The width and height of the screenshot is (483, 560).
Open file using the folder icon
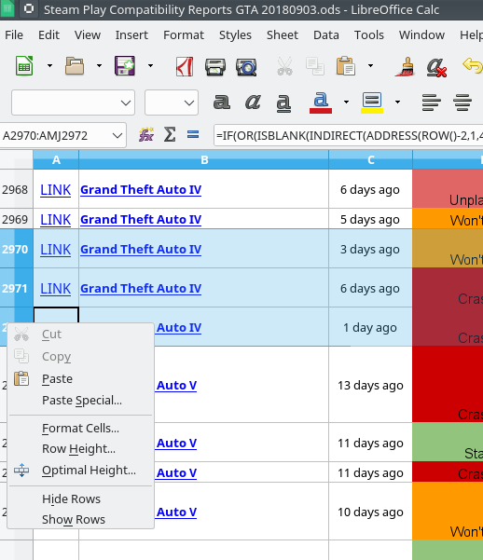(x=75, y=66)
